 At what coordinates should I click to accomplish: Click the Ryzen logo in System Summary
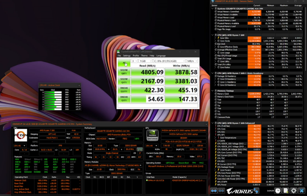[x=21, y=135]
